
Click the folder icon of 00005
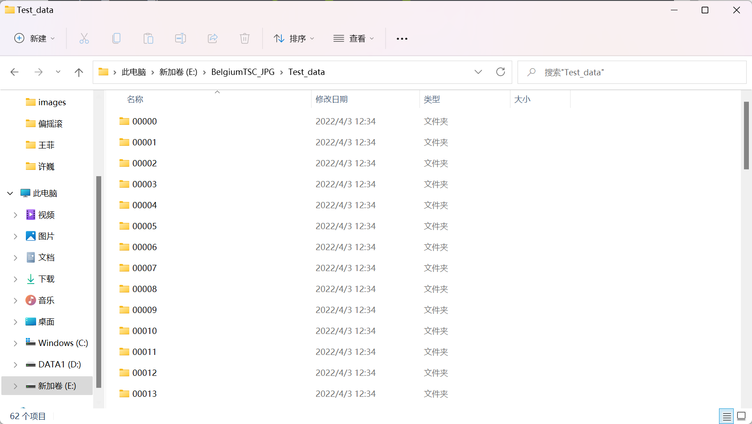coord(124,226)
